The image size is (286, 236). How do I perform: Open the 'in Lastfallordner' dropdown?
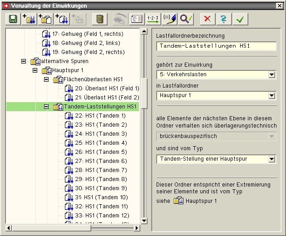point(271,96)
